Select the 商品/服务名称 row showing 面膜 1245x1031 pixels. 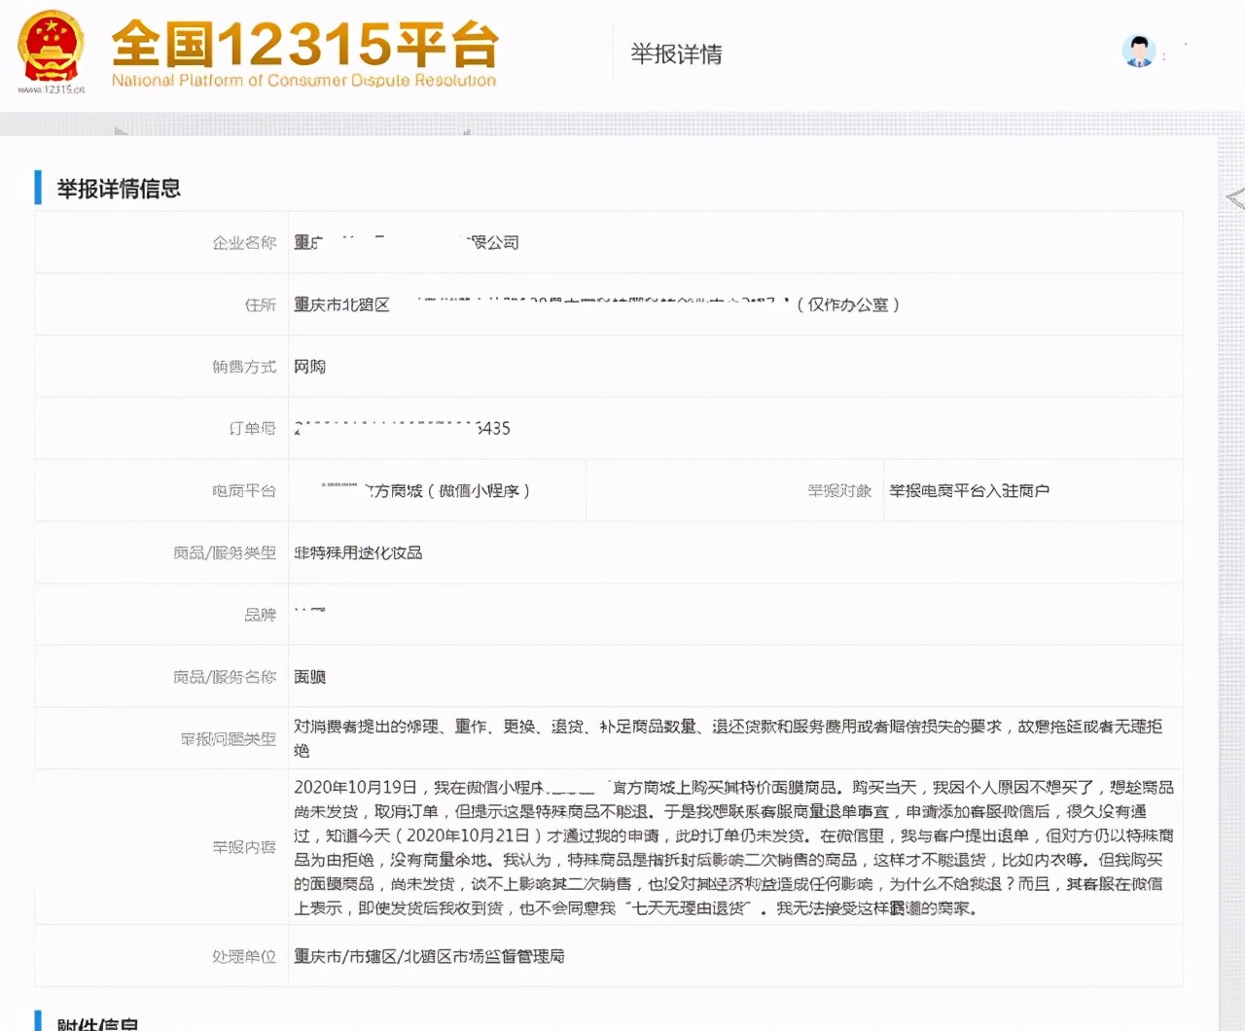click(311, 676)
